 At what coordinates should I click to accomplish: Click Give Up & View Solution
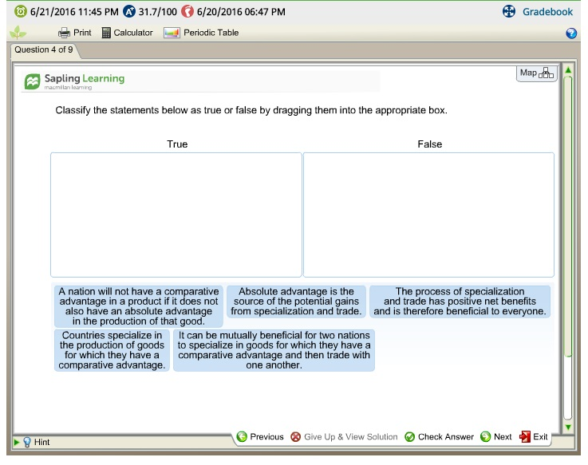(x=344, y=437)
